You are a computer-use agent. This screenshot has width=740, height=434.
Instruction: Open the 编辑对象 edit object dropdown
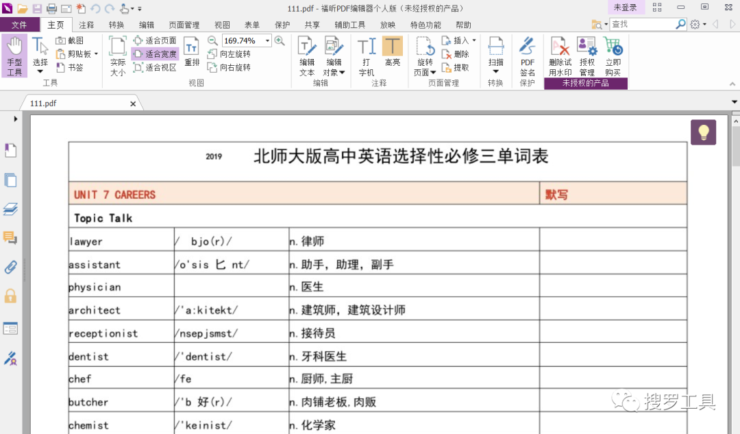point(334,56)
